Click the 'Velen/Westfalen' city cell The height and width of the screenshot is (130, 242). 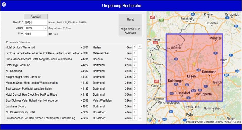(x=102, y=101)
